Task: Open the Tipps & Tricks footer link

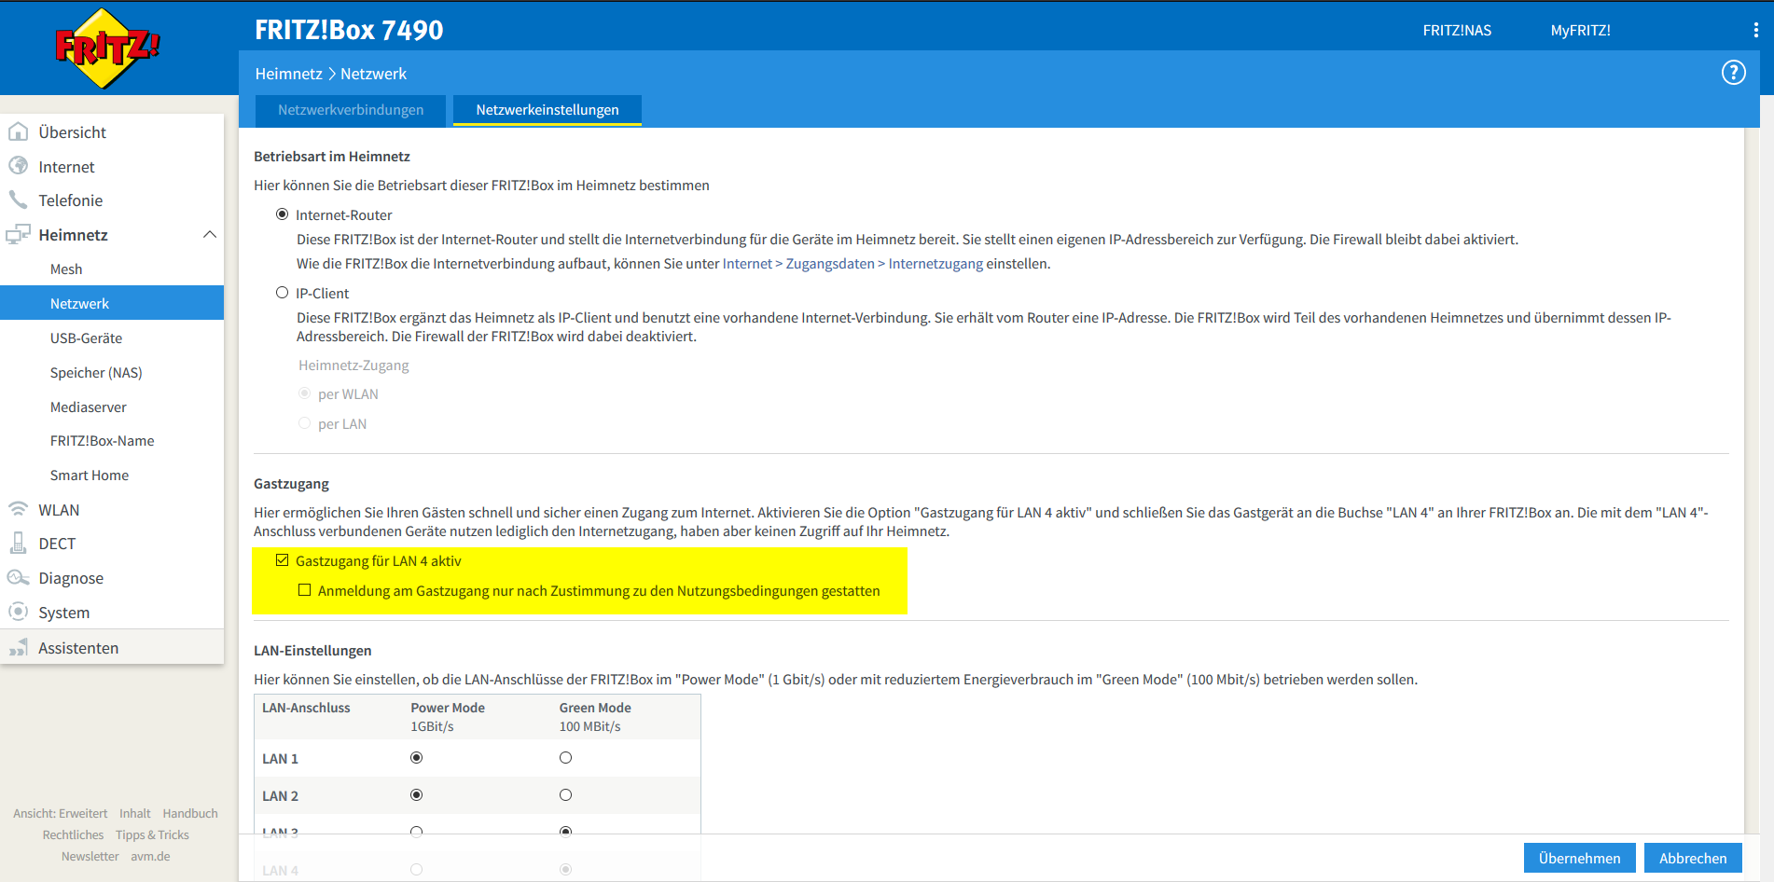Action: point(152,835)
